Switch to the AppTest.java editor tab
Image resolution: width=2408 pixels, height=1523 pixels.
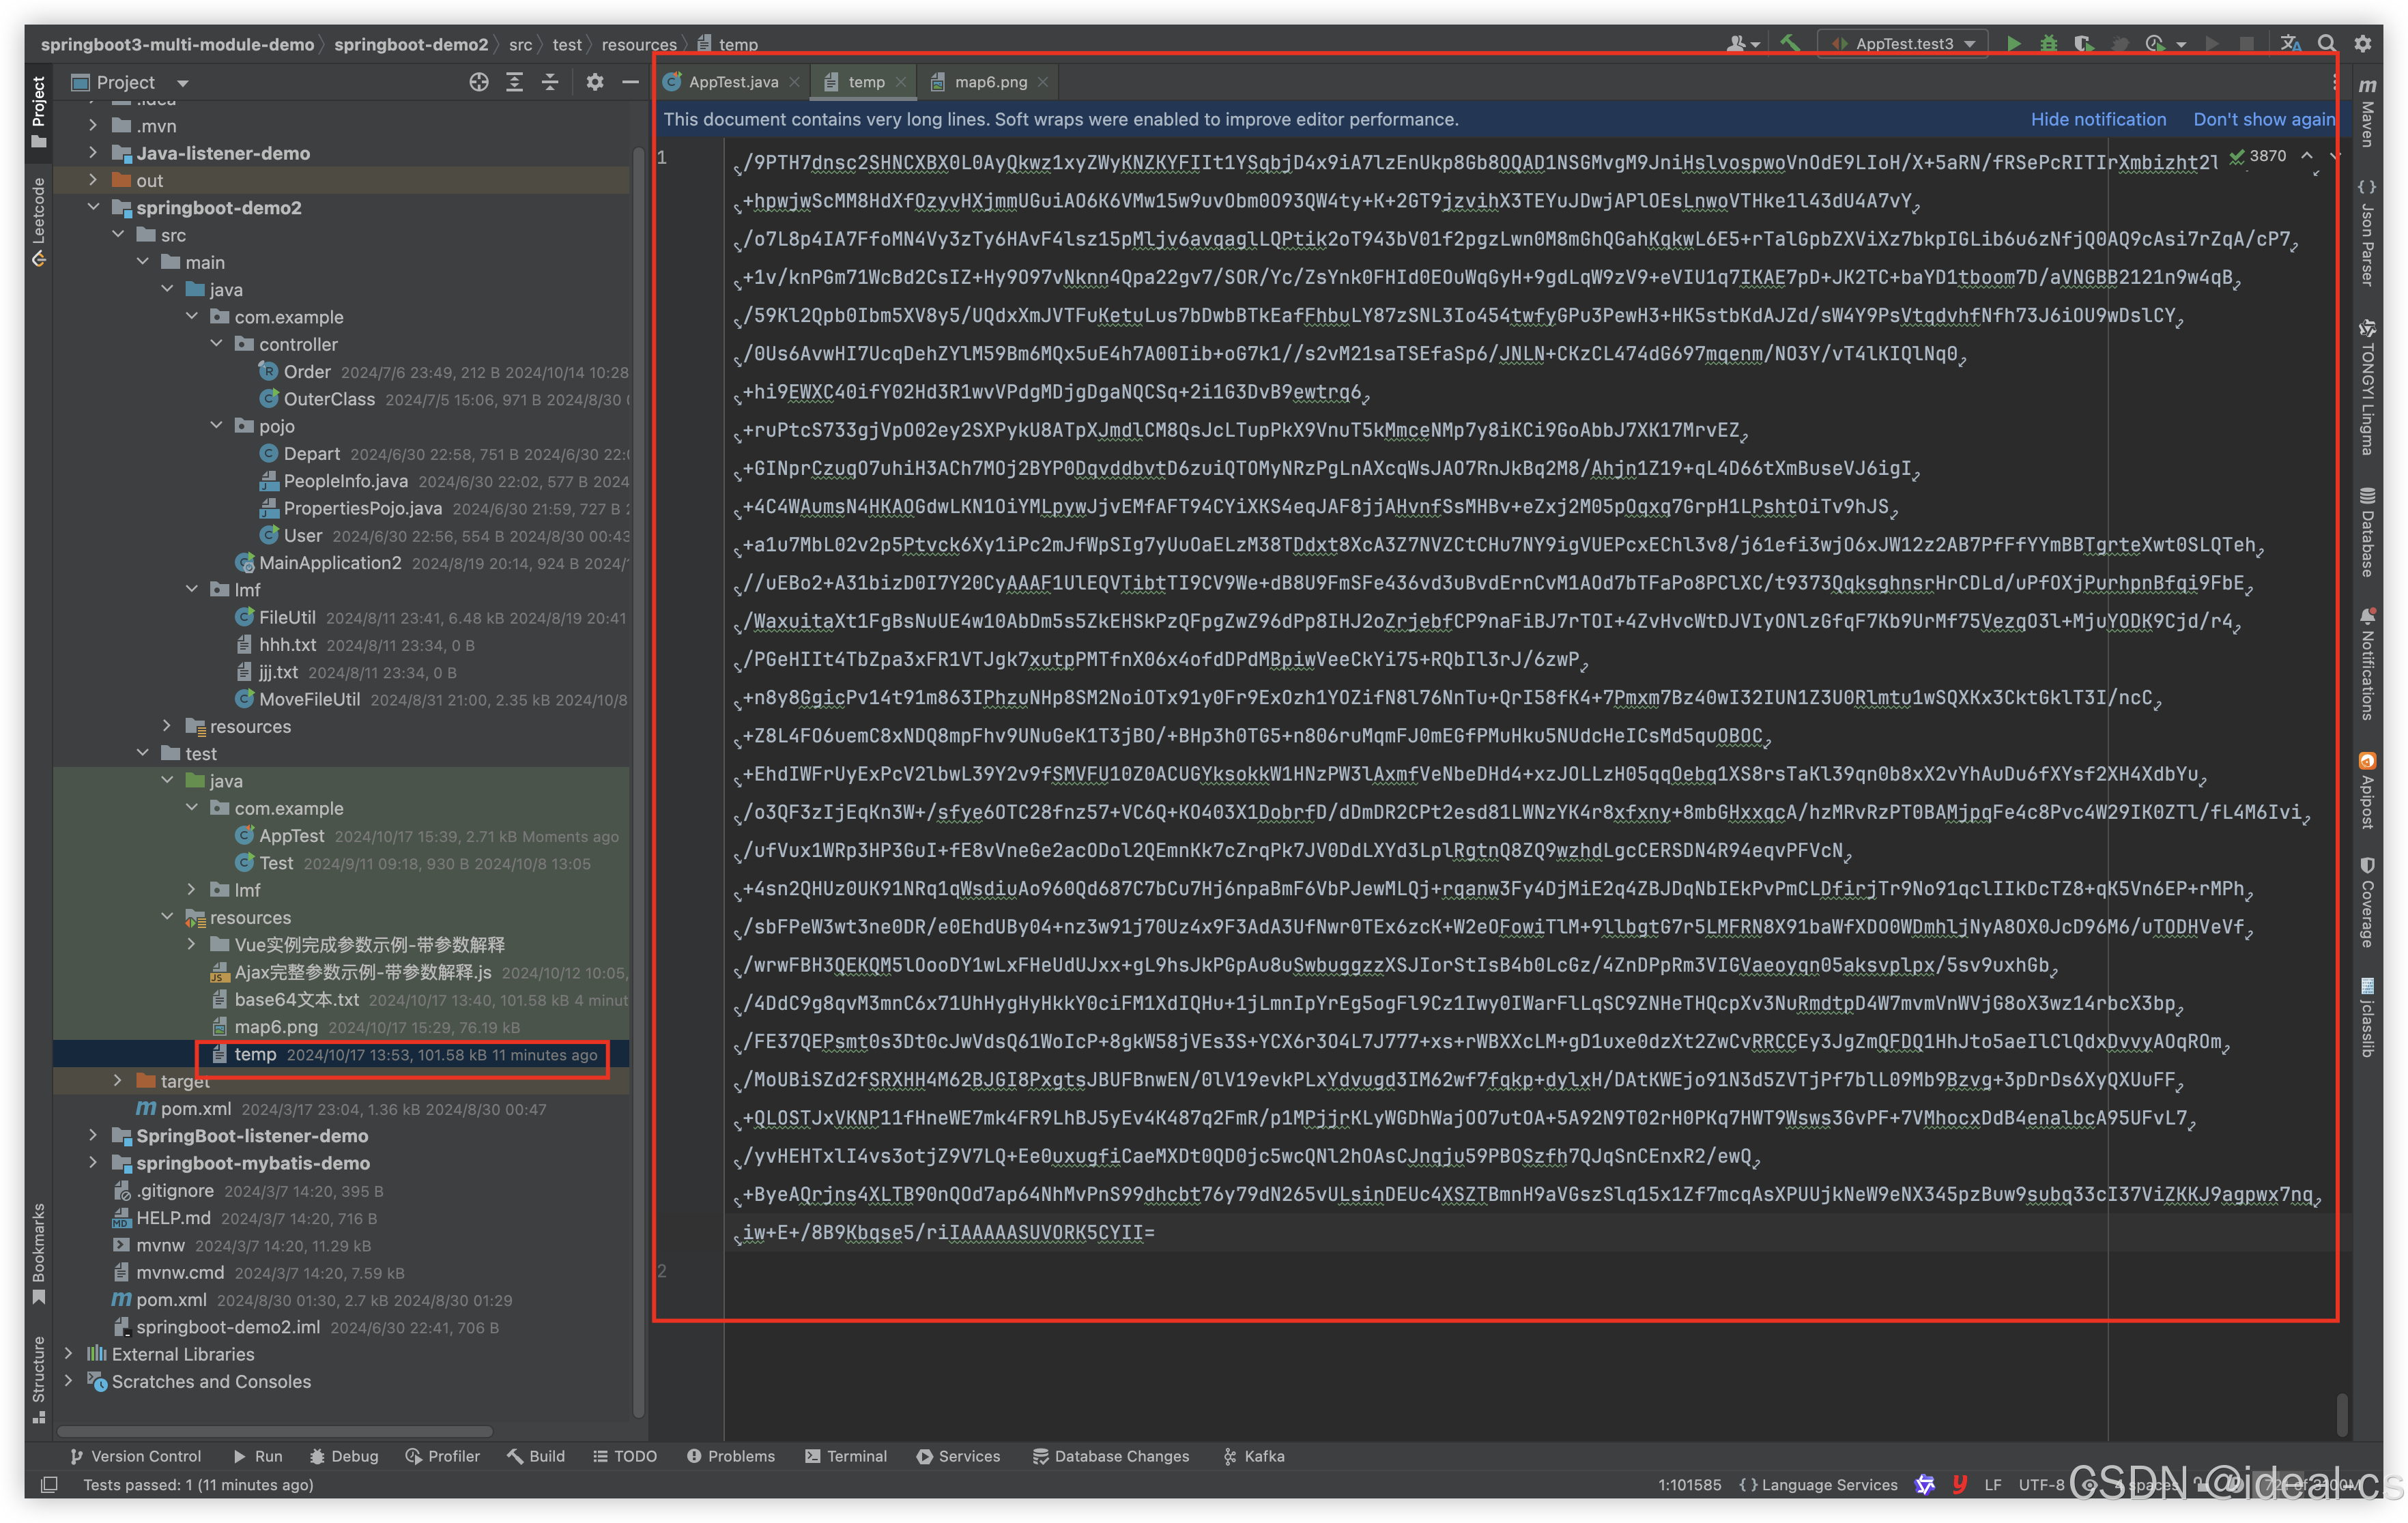point(732,82)
